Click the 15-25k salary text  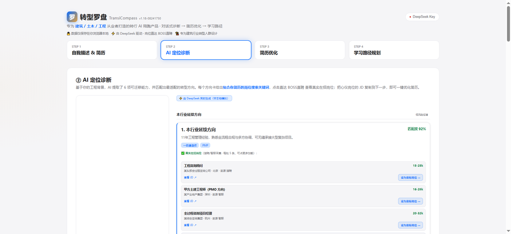[418, 165]
